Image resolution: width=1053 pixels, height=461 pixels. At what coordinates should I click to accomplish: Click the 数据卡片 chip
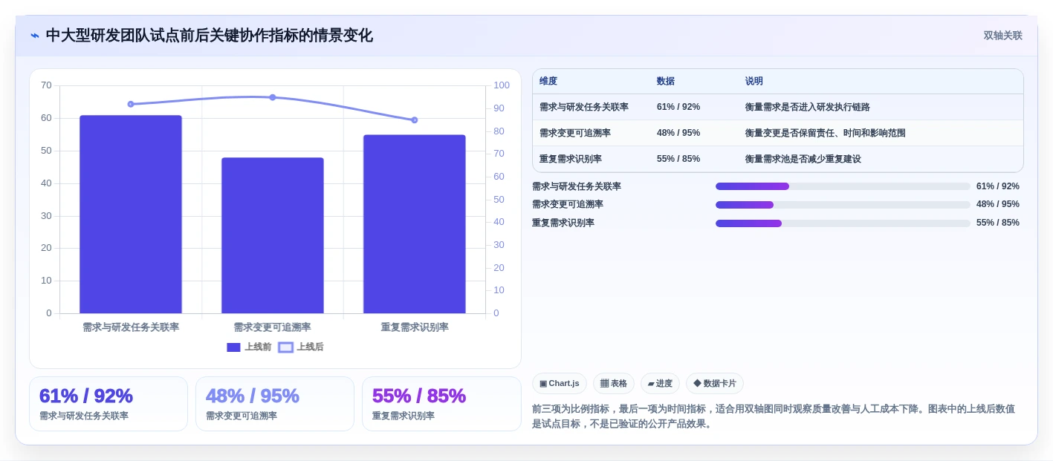pyautogui.click(x=715, y=383)
